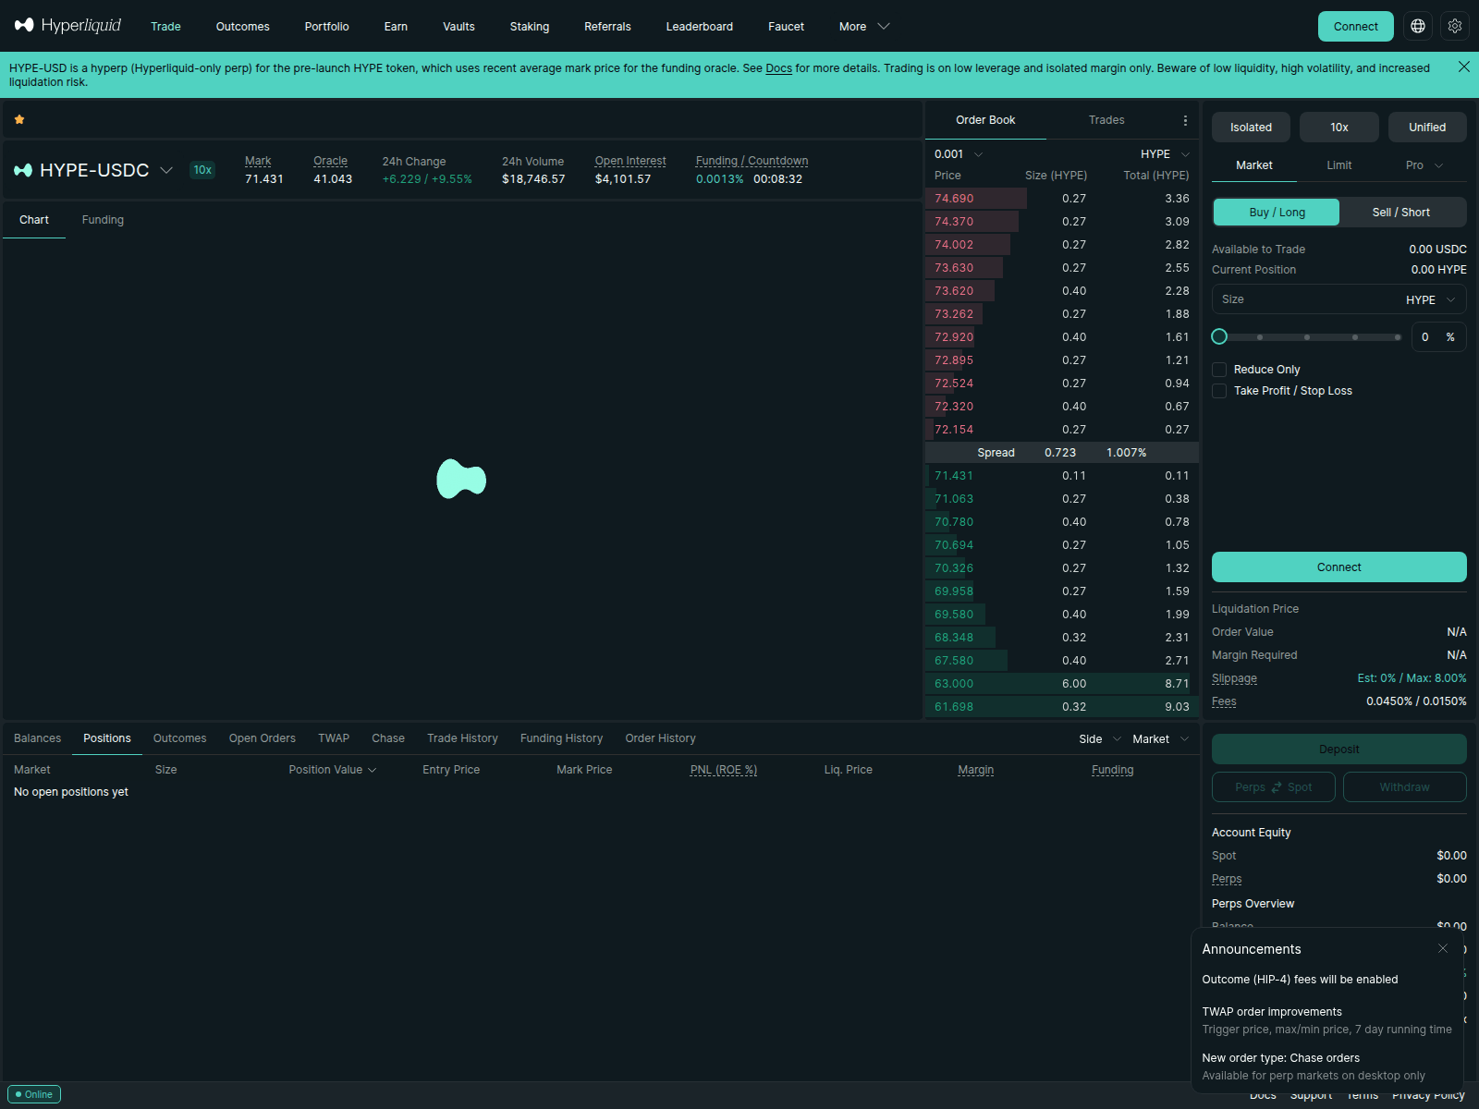Open the Open Orders tab
The height and width of the screenshot is (1109, 1479).
(263, 738)
